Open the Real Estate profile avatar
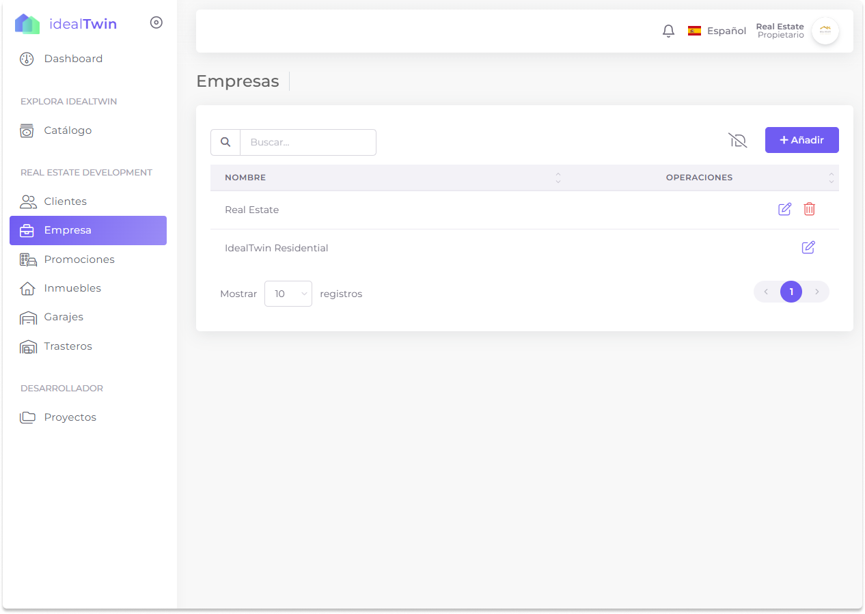Screen dimensions: 865x614 pyautogui.click(x=825, y=31)
